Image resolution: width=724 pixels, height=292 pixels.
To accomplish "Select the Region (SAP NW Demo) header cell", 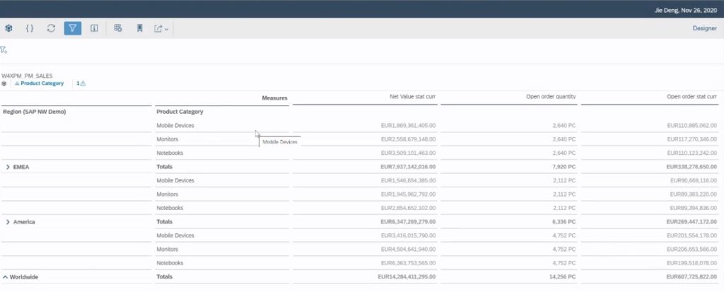I will coord(35,112).
